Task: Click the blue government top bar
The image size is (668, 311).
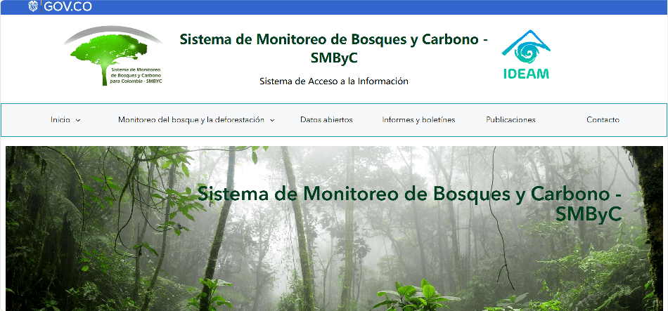Action: [352, 7]
